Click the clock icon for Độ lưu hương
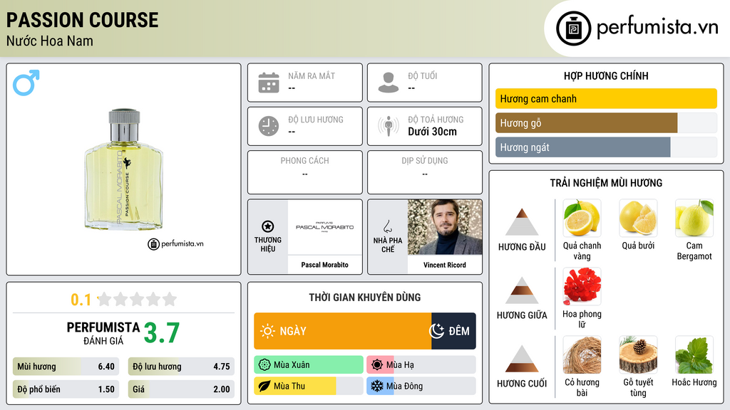730x410 pixels. coord(269,126)
